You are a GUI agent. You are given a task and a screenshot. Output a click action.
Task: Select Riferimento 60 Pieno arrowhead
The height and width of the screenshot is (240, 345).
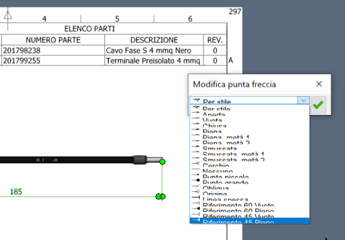pyautogui.click(x=249, y=211)
